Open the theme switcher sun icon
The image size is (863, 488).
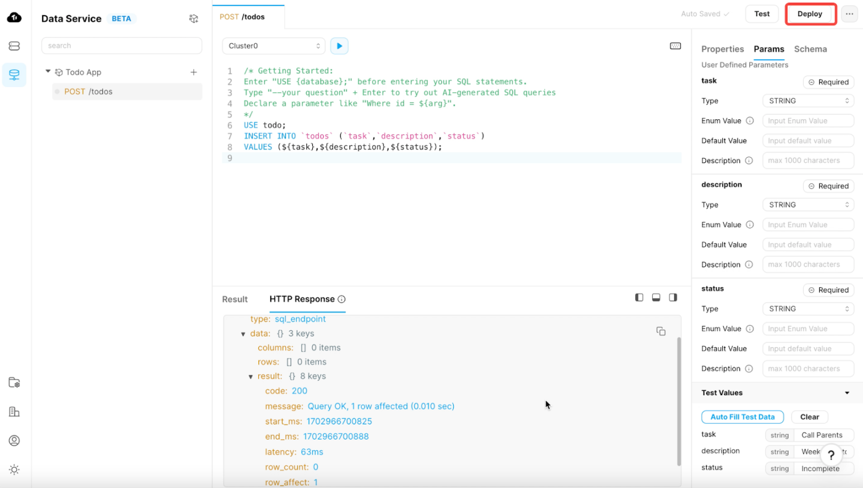coord(14,469)
